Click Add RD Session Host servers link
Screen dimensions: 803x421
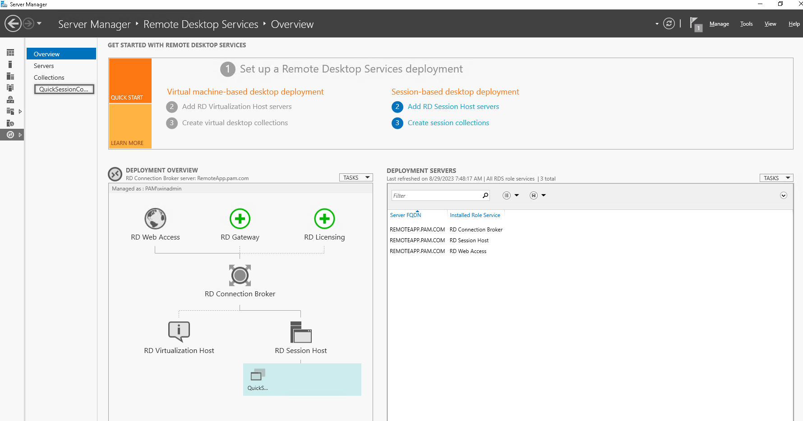[453, 107]
